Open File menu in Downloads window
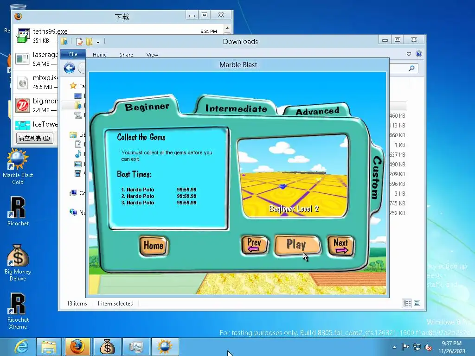 73,55
